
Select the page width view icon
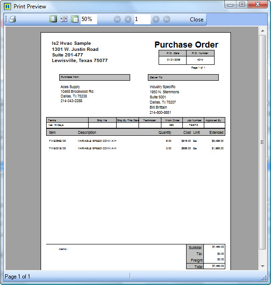click(63, 19)
